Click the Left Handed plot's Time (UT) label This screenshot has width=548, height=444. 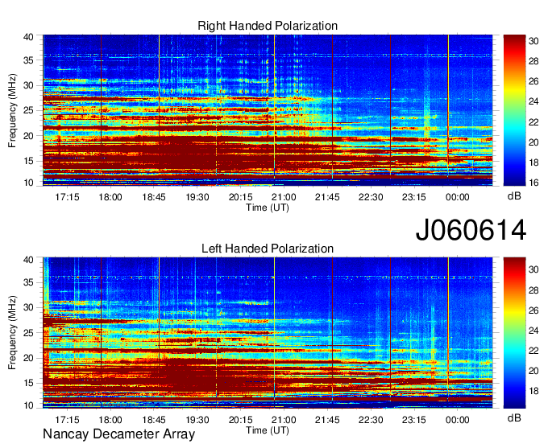coord(268,430)
